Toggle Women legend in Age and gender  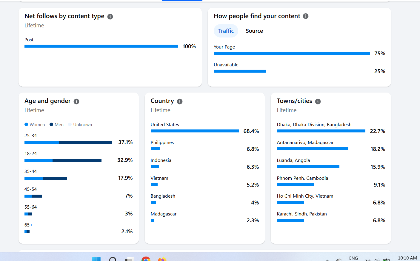(x=35, y=125)
